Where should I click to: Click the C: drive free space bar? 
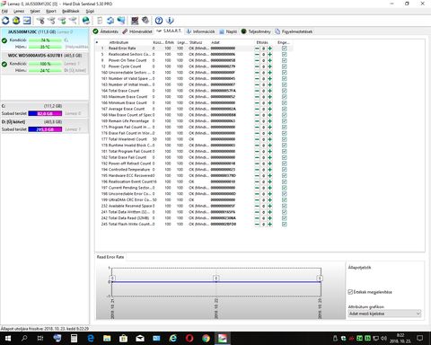click(x=45, y=113)
